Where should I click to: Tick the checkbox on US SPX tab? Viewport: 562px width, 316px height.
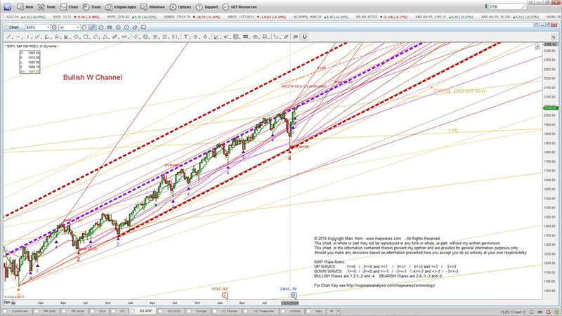coord(132,311)
